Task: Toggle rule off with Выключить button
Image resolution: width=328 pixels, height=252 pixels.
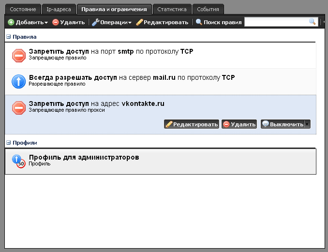Action: click(x=283, y=124)
